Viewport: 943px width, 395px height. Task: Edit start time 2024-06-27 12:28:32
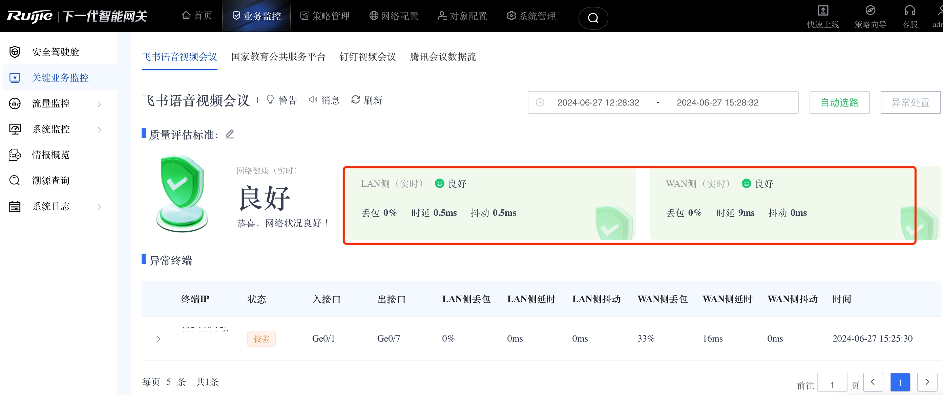coord(598,103)
